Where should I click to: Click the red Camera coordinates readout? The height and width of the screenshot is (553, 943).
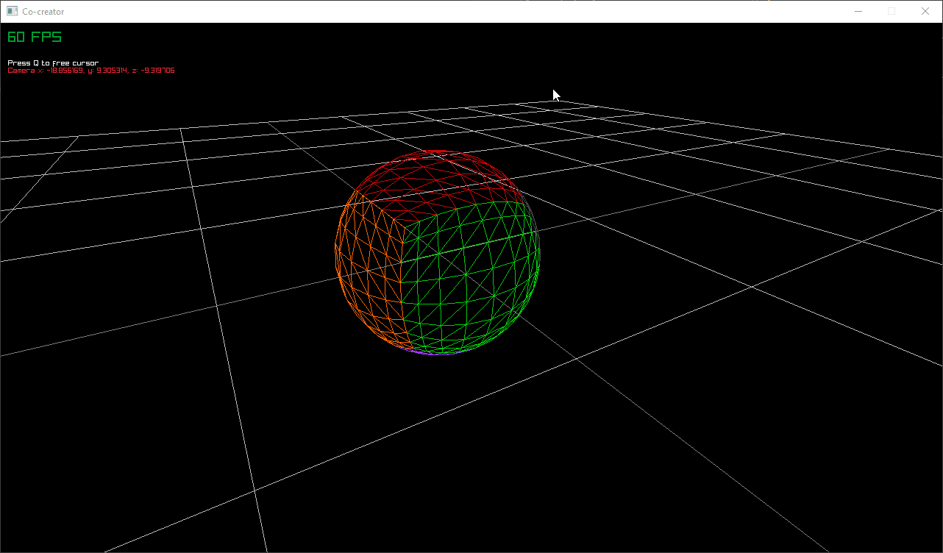coord(91,71)
